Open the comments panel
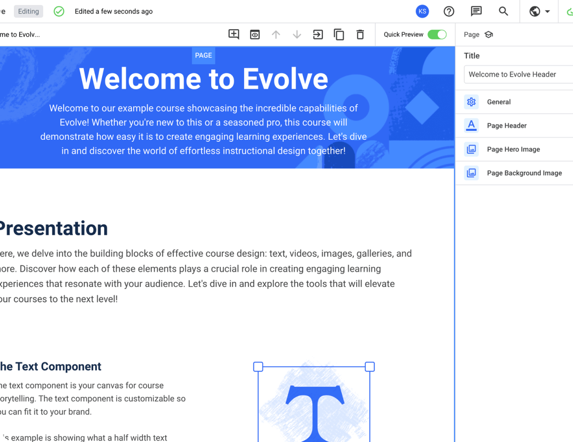The image size is (573, 442). pos(476,11)
